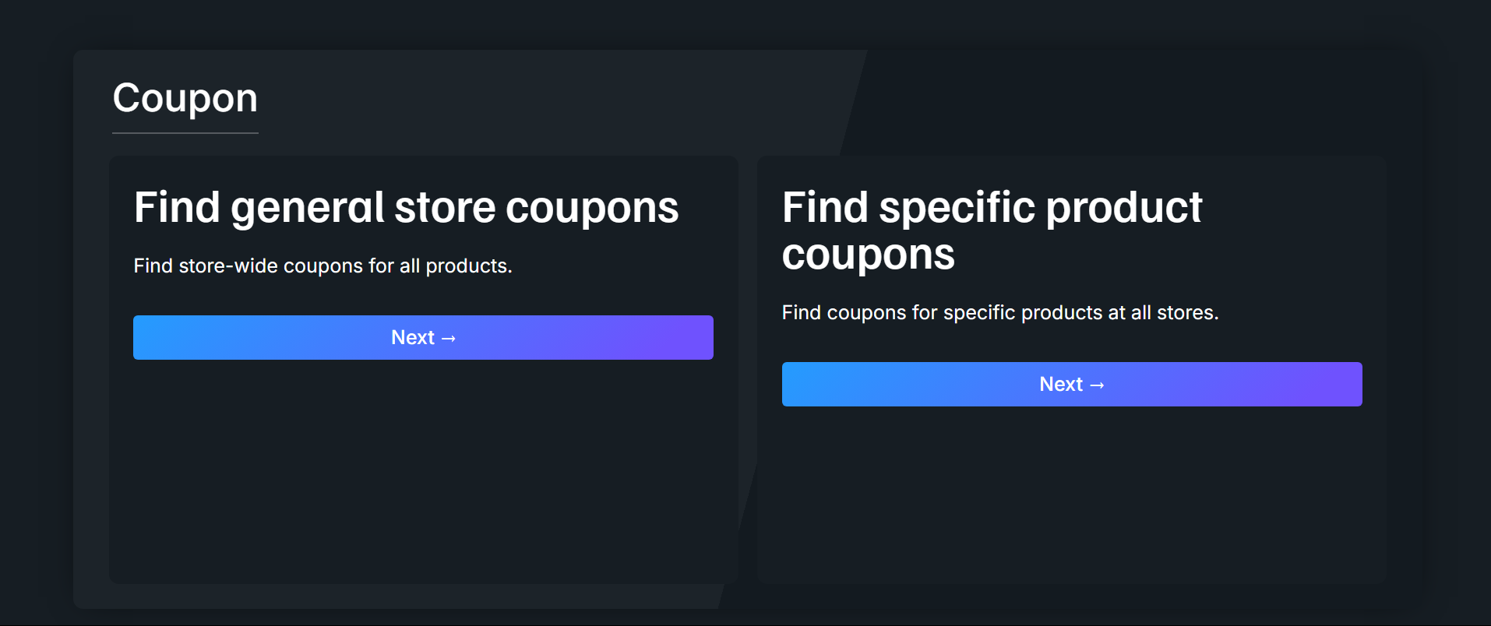Click the underline beneath the Coupon heading
The height and width of the screenshot is (626, 1491).
(x=185, y=133)
